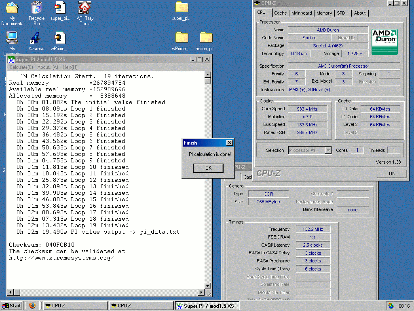Image resolution: width=414 pixels, height=311 pixels.
Task: Click the system tray icon near the clock
Action: point(391,306)
